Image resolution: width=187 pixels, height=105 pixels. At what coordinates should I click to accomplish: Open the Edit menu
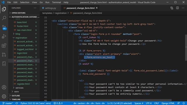coord(15,2)
